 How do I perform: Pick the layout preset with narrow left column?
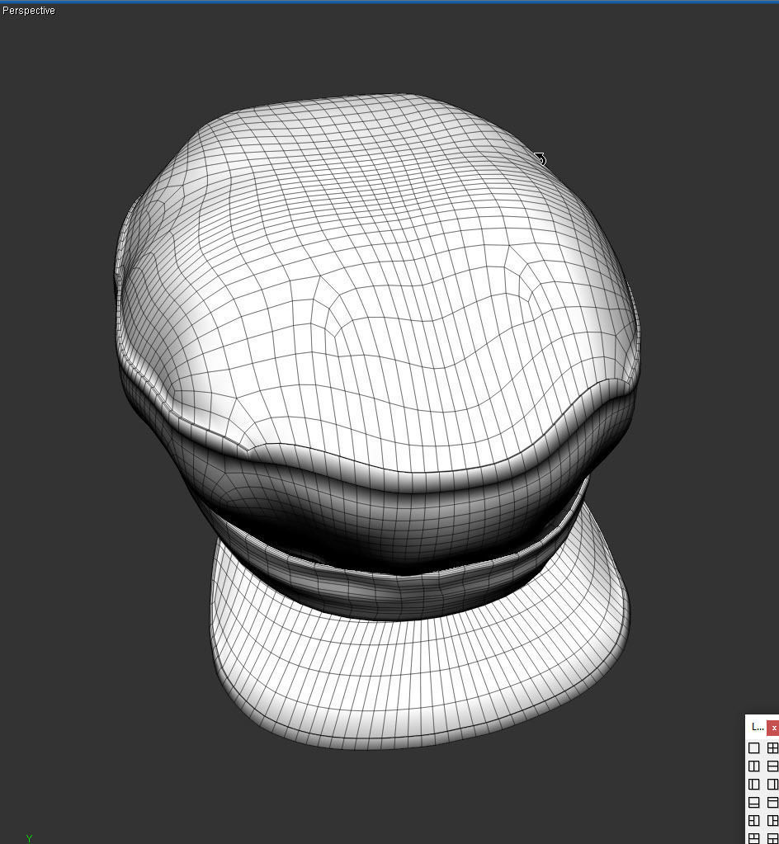click(x=753, y=784)
